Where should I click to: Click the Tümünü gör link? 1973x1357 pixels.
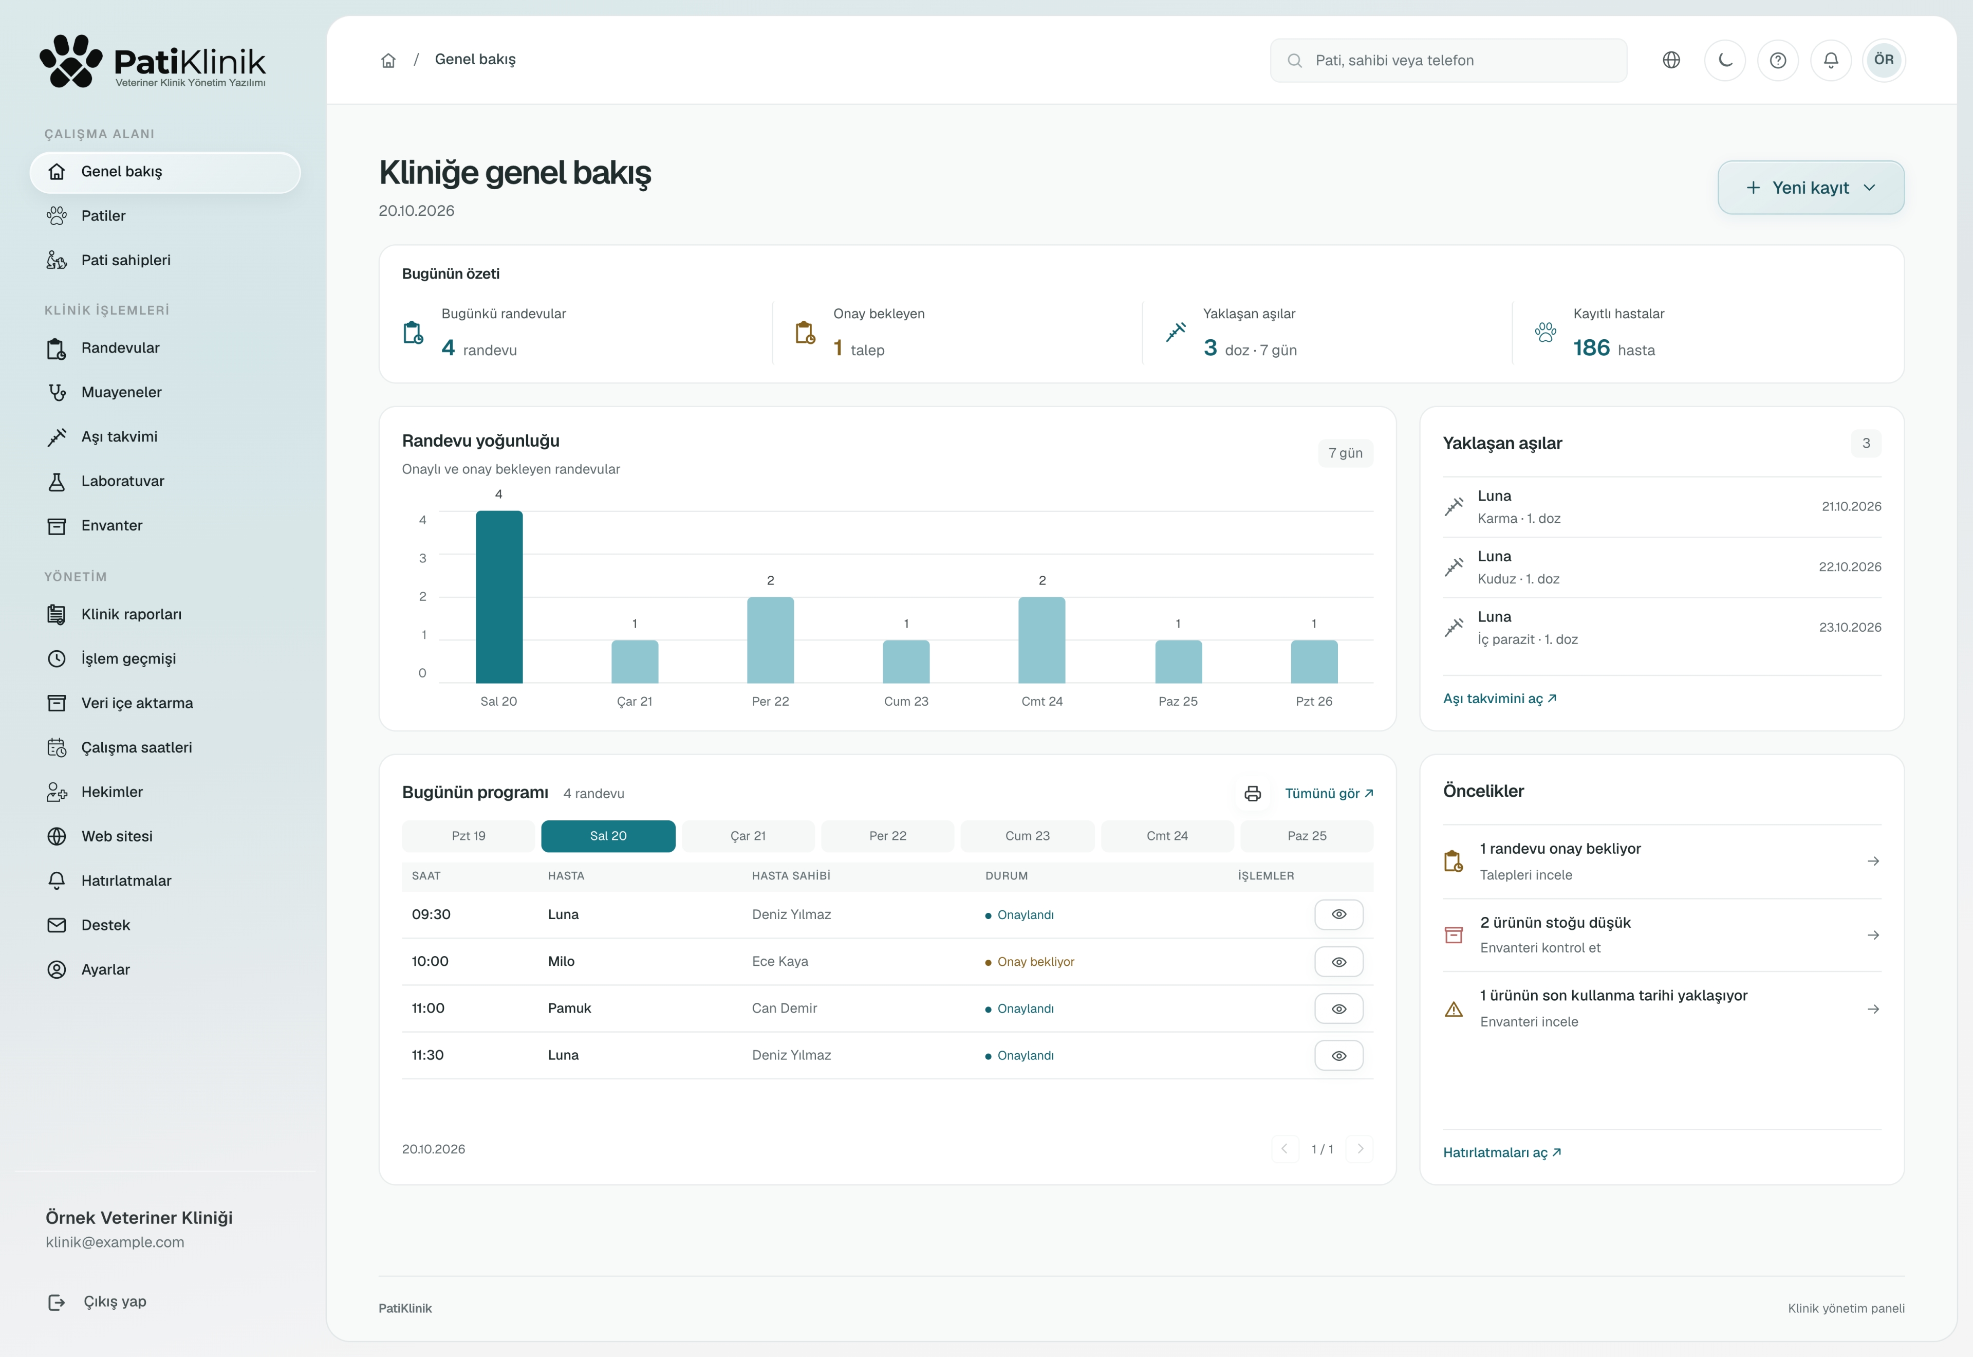click(x=1329, y=793)
